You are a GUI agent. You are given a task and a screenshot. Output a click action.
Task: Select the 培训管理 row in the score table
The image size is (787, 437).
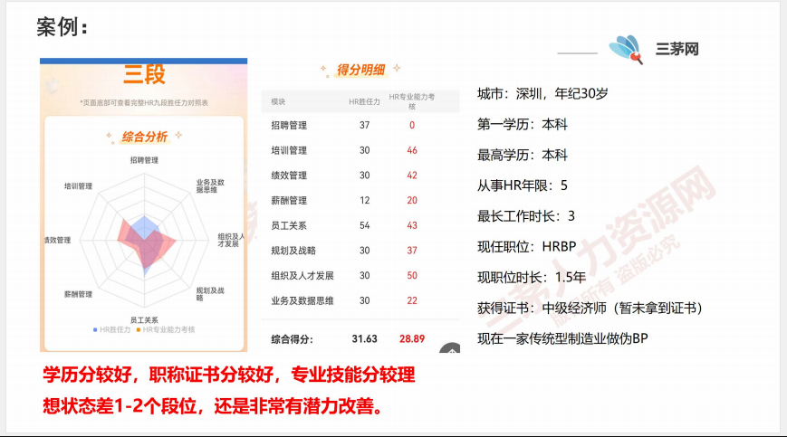pyautogui.click(x=360, y=150)
